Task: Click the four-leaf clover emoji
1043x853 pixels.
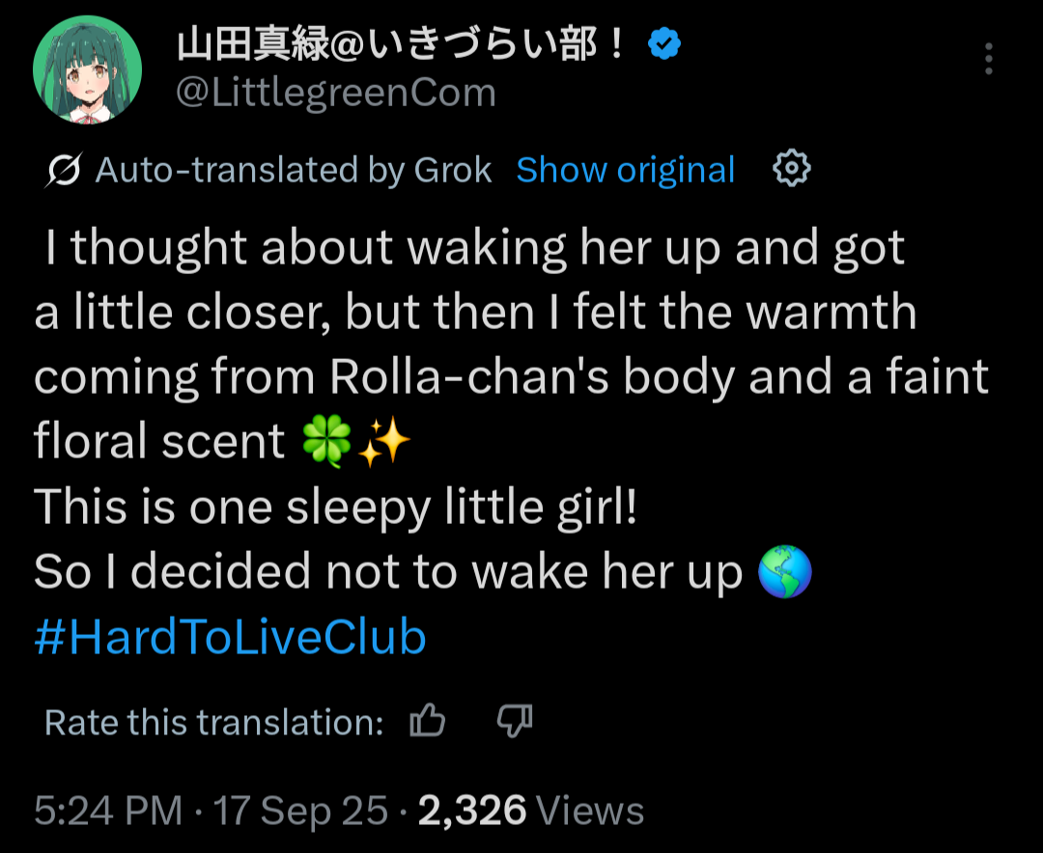Action: point(326,443)
